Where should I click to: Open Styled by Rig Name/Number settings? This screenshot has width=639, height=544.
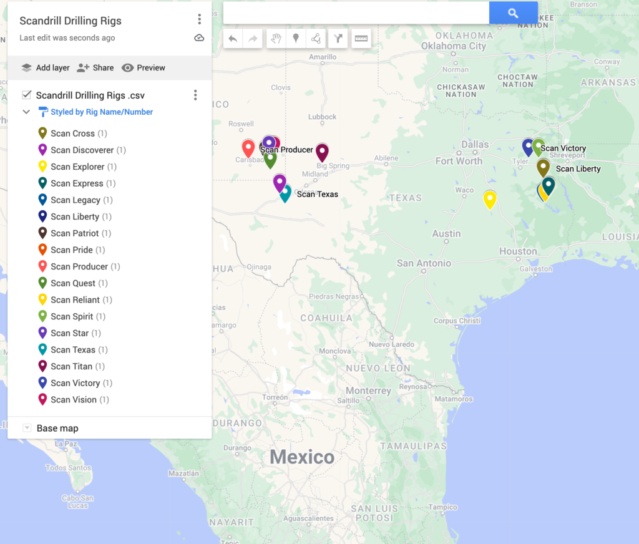(x=102, y=112)
